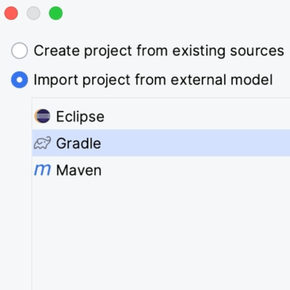This screenshot has width=290, height=290.
Task: Click the "Create project from existing sources" label text
Action: pyautogui.click(x=159, y=51)
